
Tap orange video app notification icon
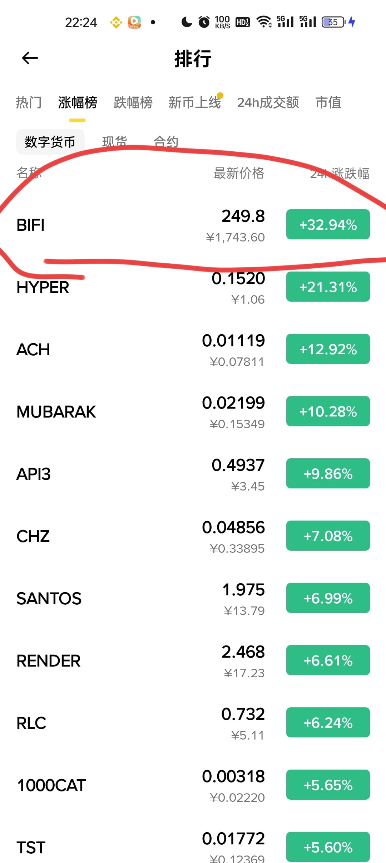[x=134, y=22]
